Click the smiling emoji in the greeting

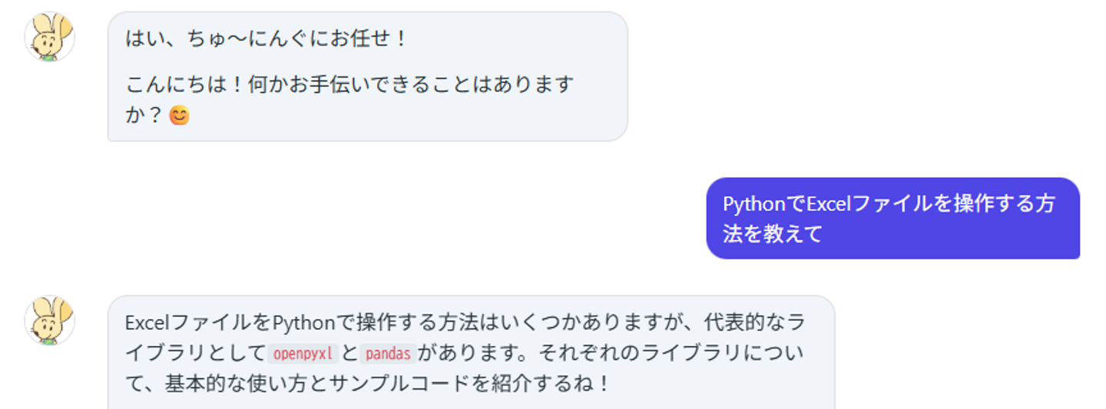pos(179,116)
